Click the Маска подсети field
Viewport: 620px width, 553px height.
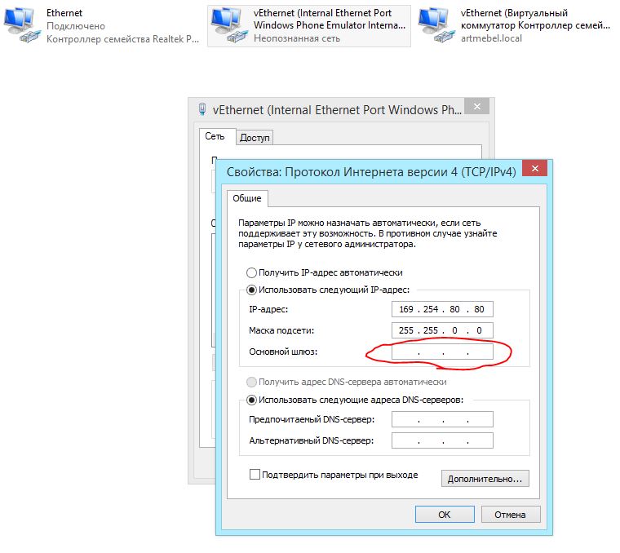tap(442, 330)
